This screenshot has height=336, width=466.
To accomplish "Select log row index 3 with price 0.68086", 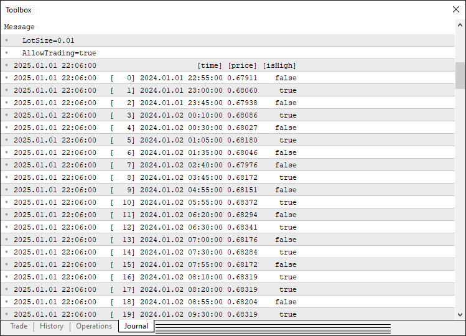I will coord(228,115).
